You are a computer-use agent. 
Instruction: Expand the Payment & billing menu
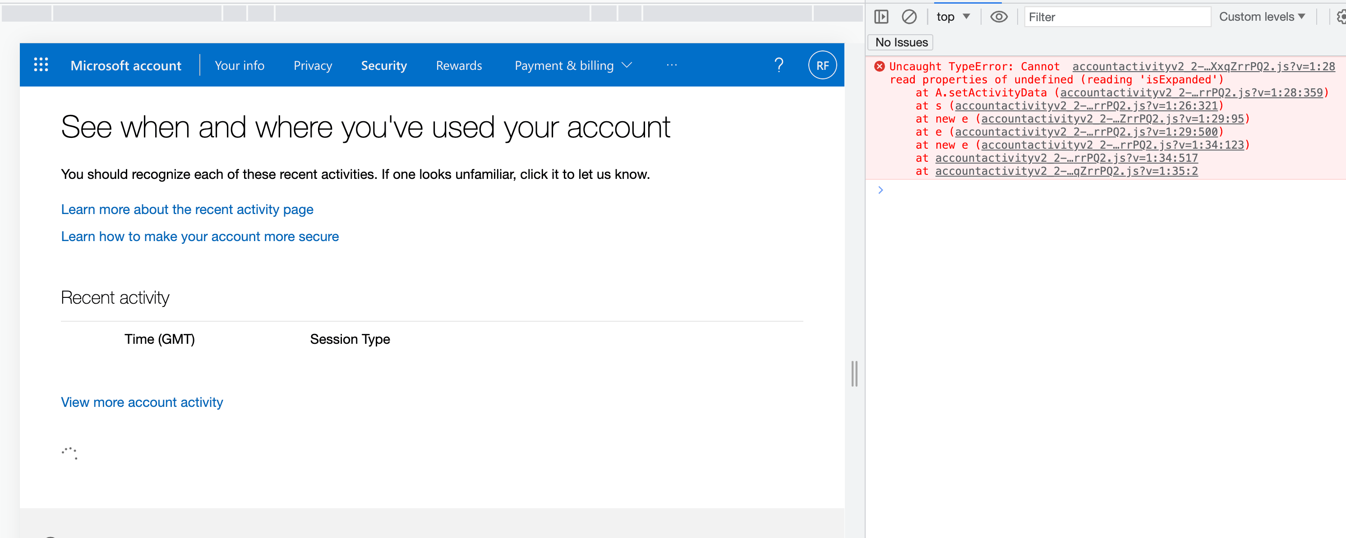tap(573, 65)
